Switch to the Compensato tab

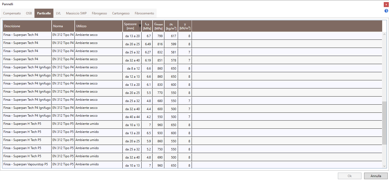point(12,13)
